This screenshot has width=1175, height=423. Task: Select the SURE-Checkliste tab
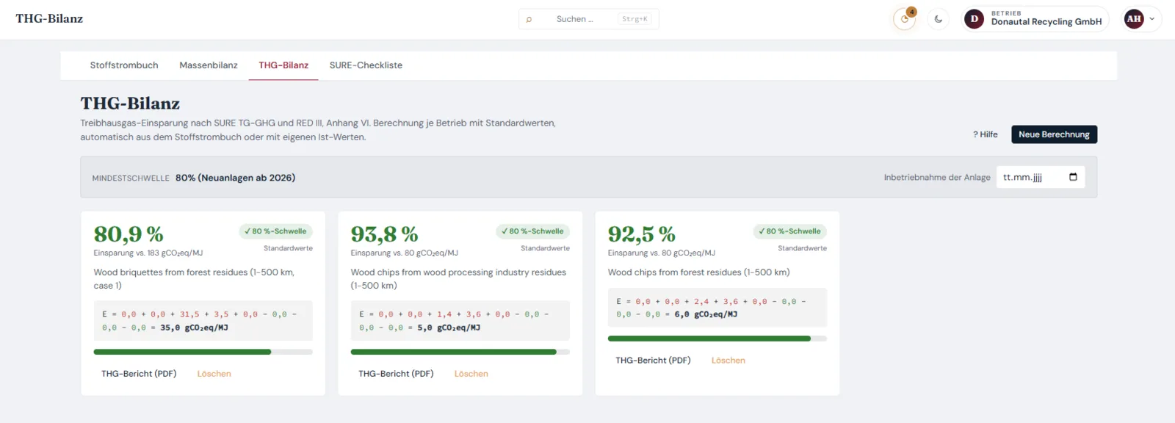coord(366,65)
